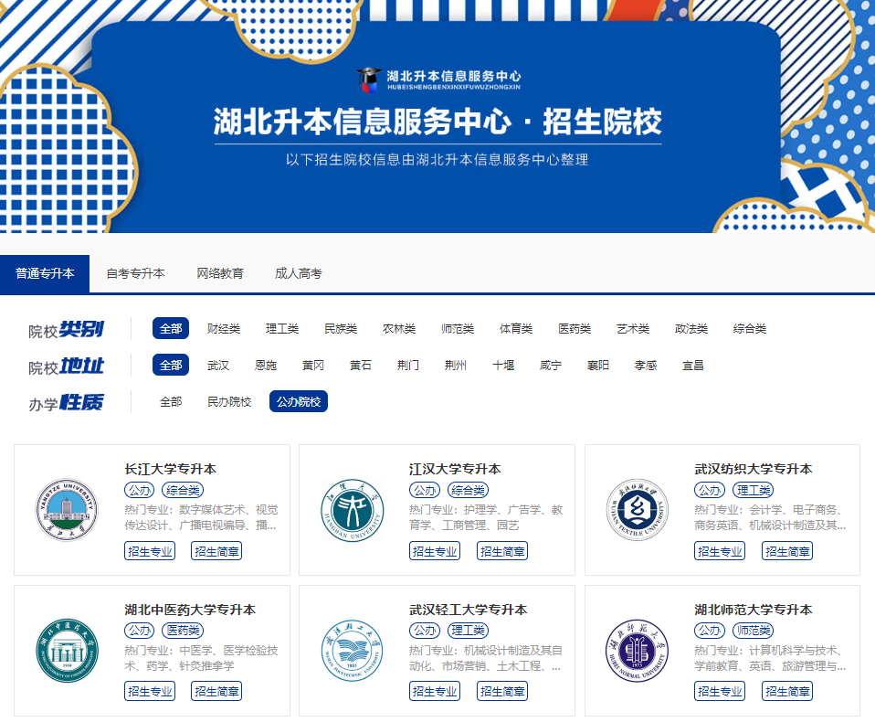
Task: View 招生专业 for 长江大学
Action: click(150, 551)
